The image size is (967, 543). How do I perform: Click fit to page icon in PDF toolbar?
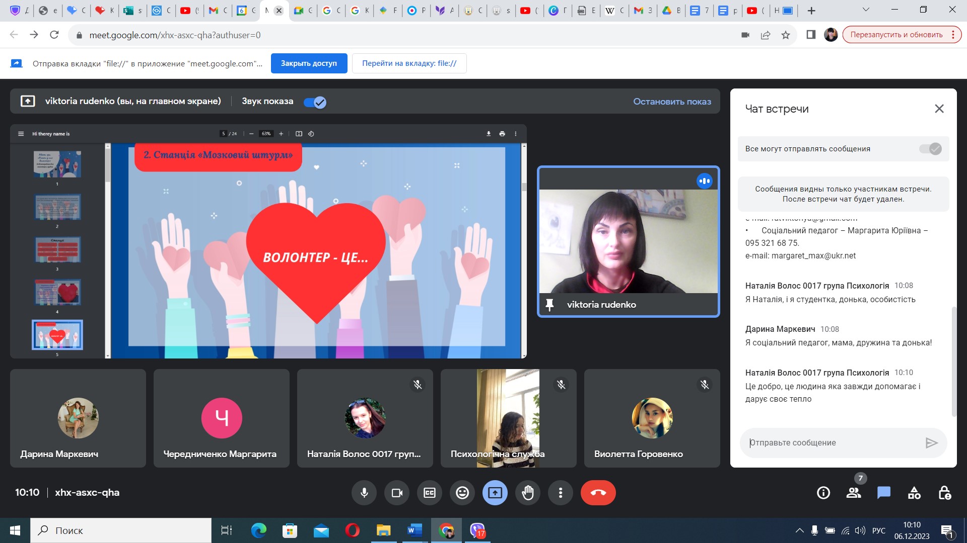299,134
